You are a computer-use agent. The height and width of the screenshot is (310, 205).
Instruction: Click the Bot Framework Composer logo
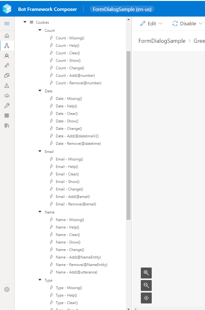click(x=7, y=9)
